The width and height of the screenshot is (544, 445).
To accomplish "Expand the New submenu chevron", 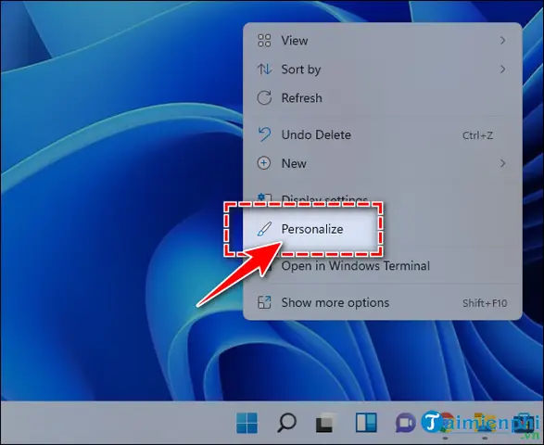I will (502, 163).
